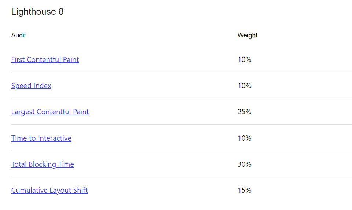This screenshot has height=210, width=352.
Task: Follow the Largest Contentful Paint link
Action: [50, 112]
